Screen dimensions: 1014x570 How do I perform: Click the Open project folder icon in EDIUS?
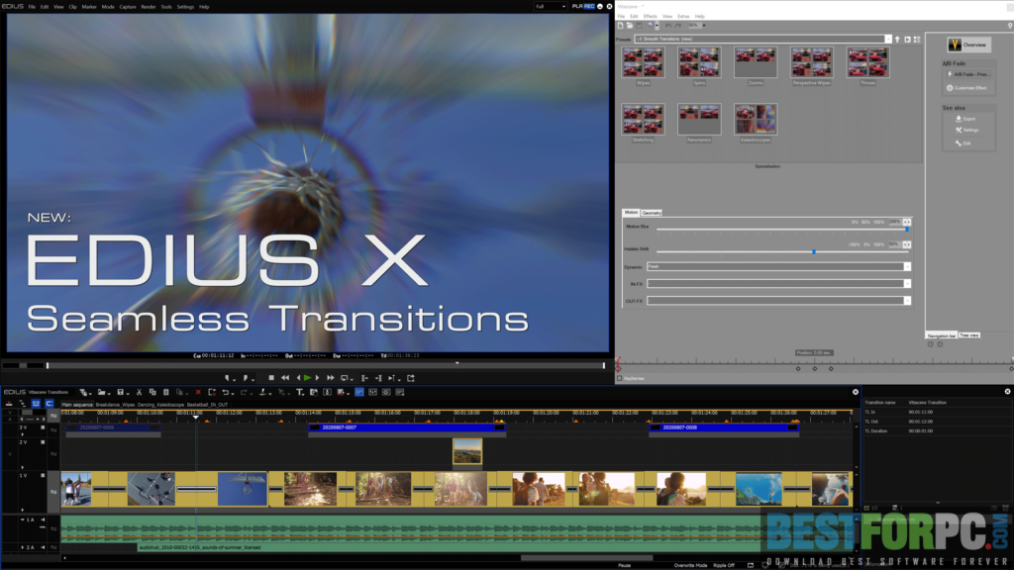102,392
